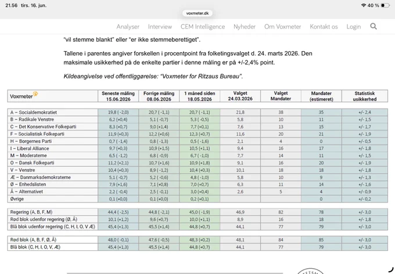Tap the wifi status icon
The image size is (395, 274).
363,5
